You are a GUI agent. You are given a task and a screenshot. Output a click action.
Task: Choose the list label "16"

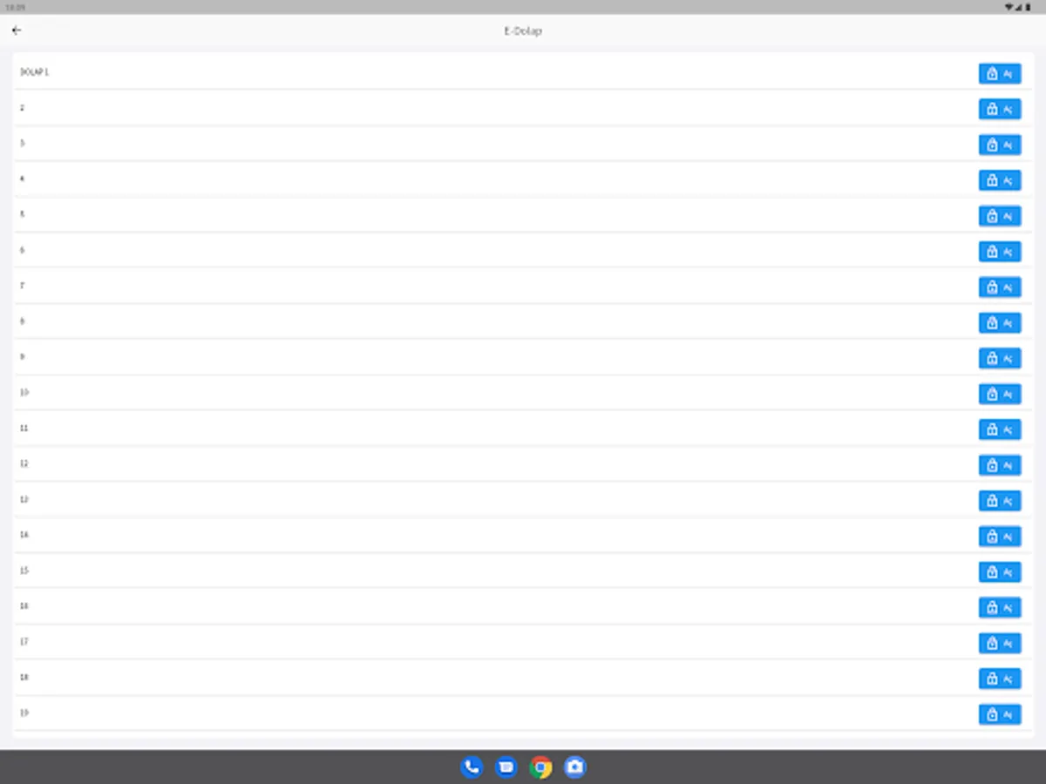coord(24,605)
